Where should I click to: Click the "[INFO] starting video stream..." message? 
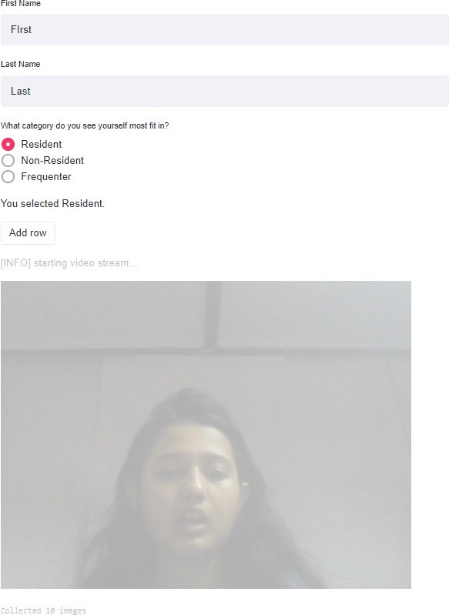69,262
